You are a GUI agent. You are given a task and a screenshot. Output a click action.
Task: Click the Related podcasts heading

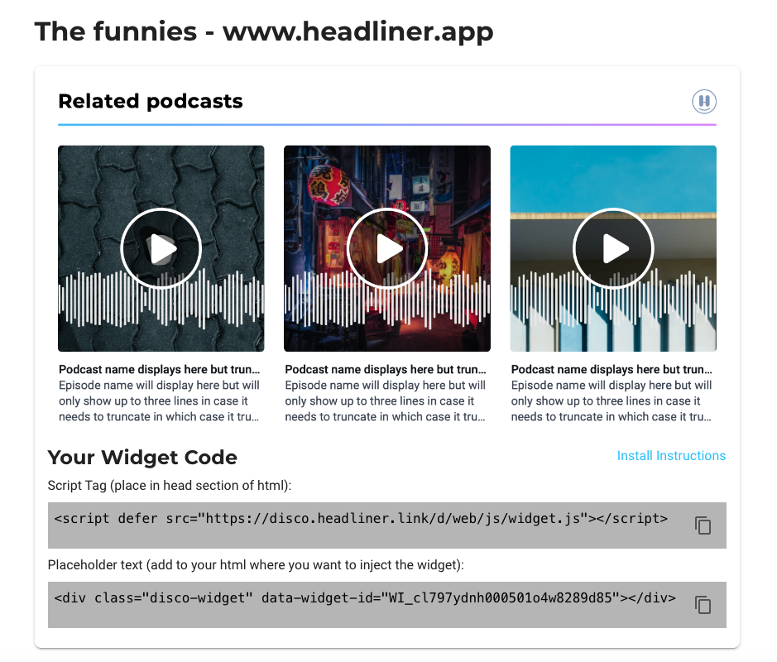[151, 101]
